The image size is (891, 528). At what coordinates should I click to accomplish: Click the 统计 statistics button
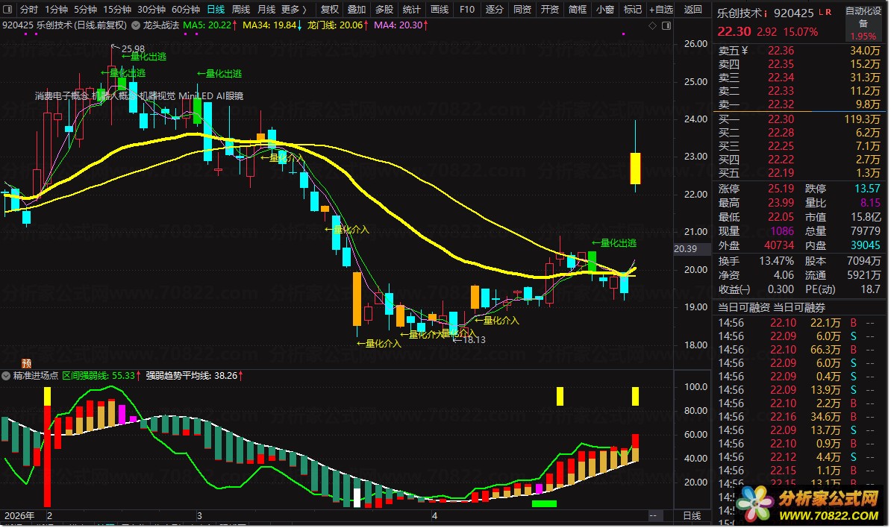point(411,9)
